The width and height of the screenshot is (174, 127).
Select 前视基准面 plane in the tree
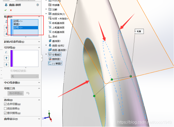pos(58,23)
